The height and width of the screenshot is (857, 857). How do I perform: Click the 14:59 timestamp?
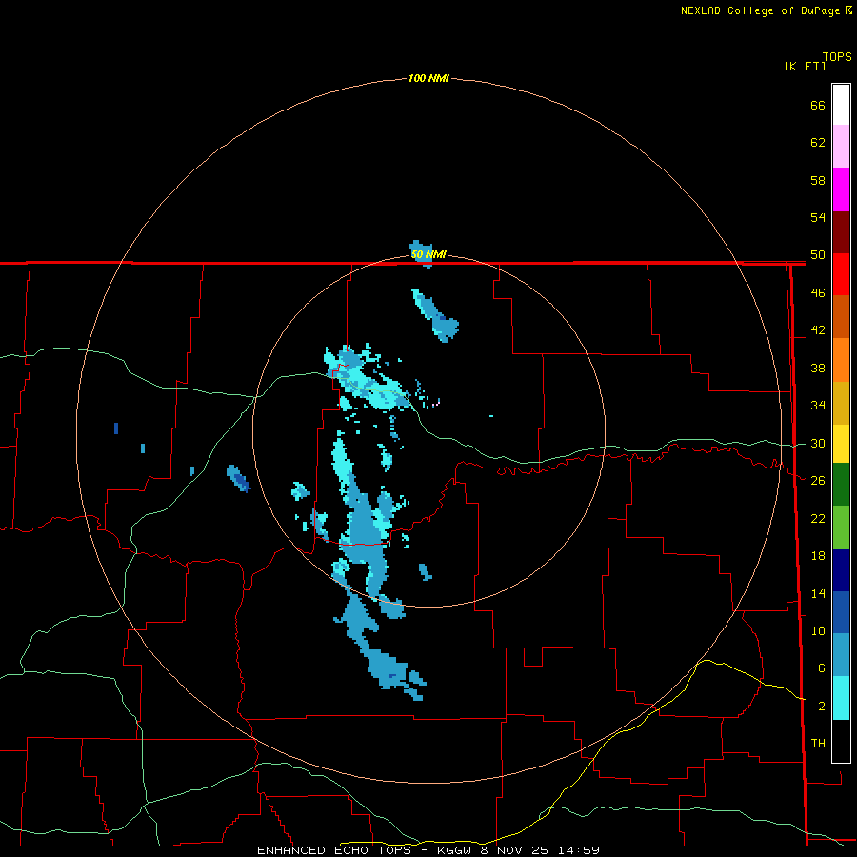point(579,850)
